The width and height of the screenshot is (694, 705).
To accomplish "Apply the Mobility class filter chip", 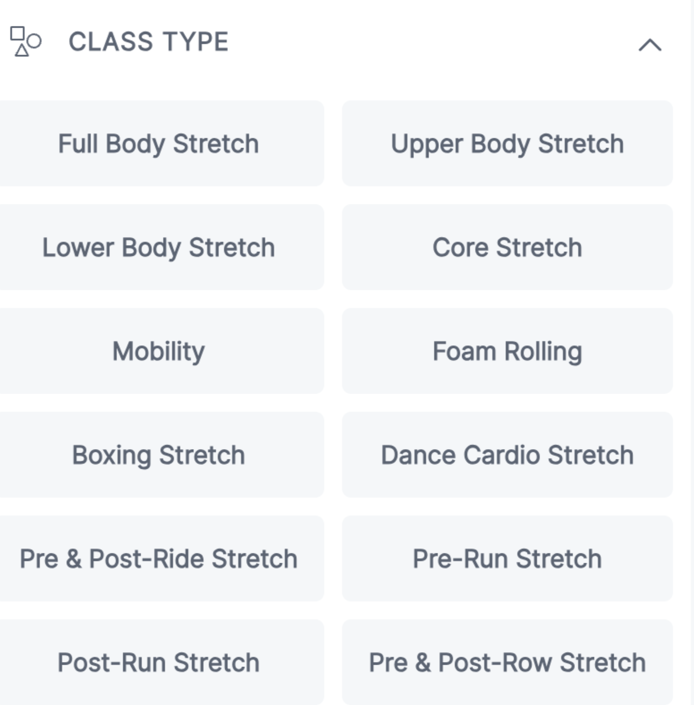I will click(x=159, y=351).
